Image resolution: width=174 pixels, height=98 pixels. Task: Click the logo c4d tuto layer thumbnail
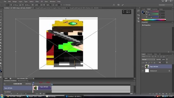(x=147, y=66)
